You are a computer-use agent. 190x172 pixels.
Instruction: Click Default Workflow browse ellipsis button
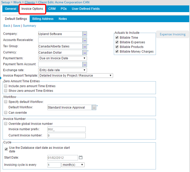(94, 108)
